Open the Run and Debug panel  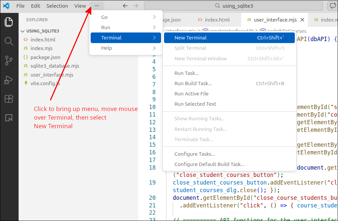tap(9, 80)
